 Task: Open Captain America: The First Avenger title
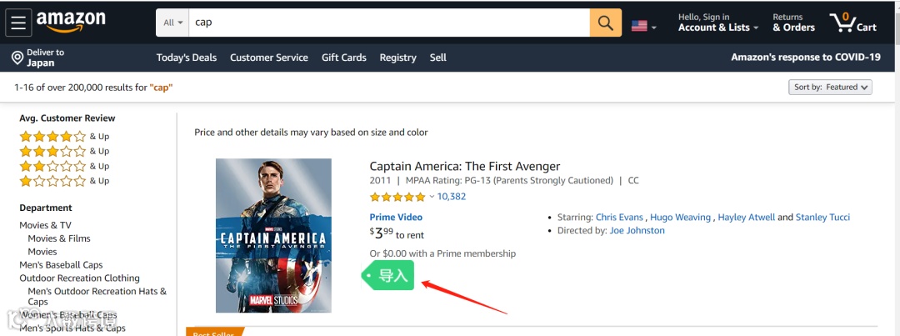(x=465, y=166)
